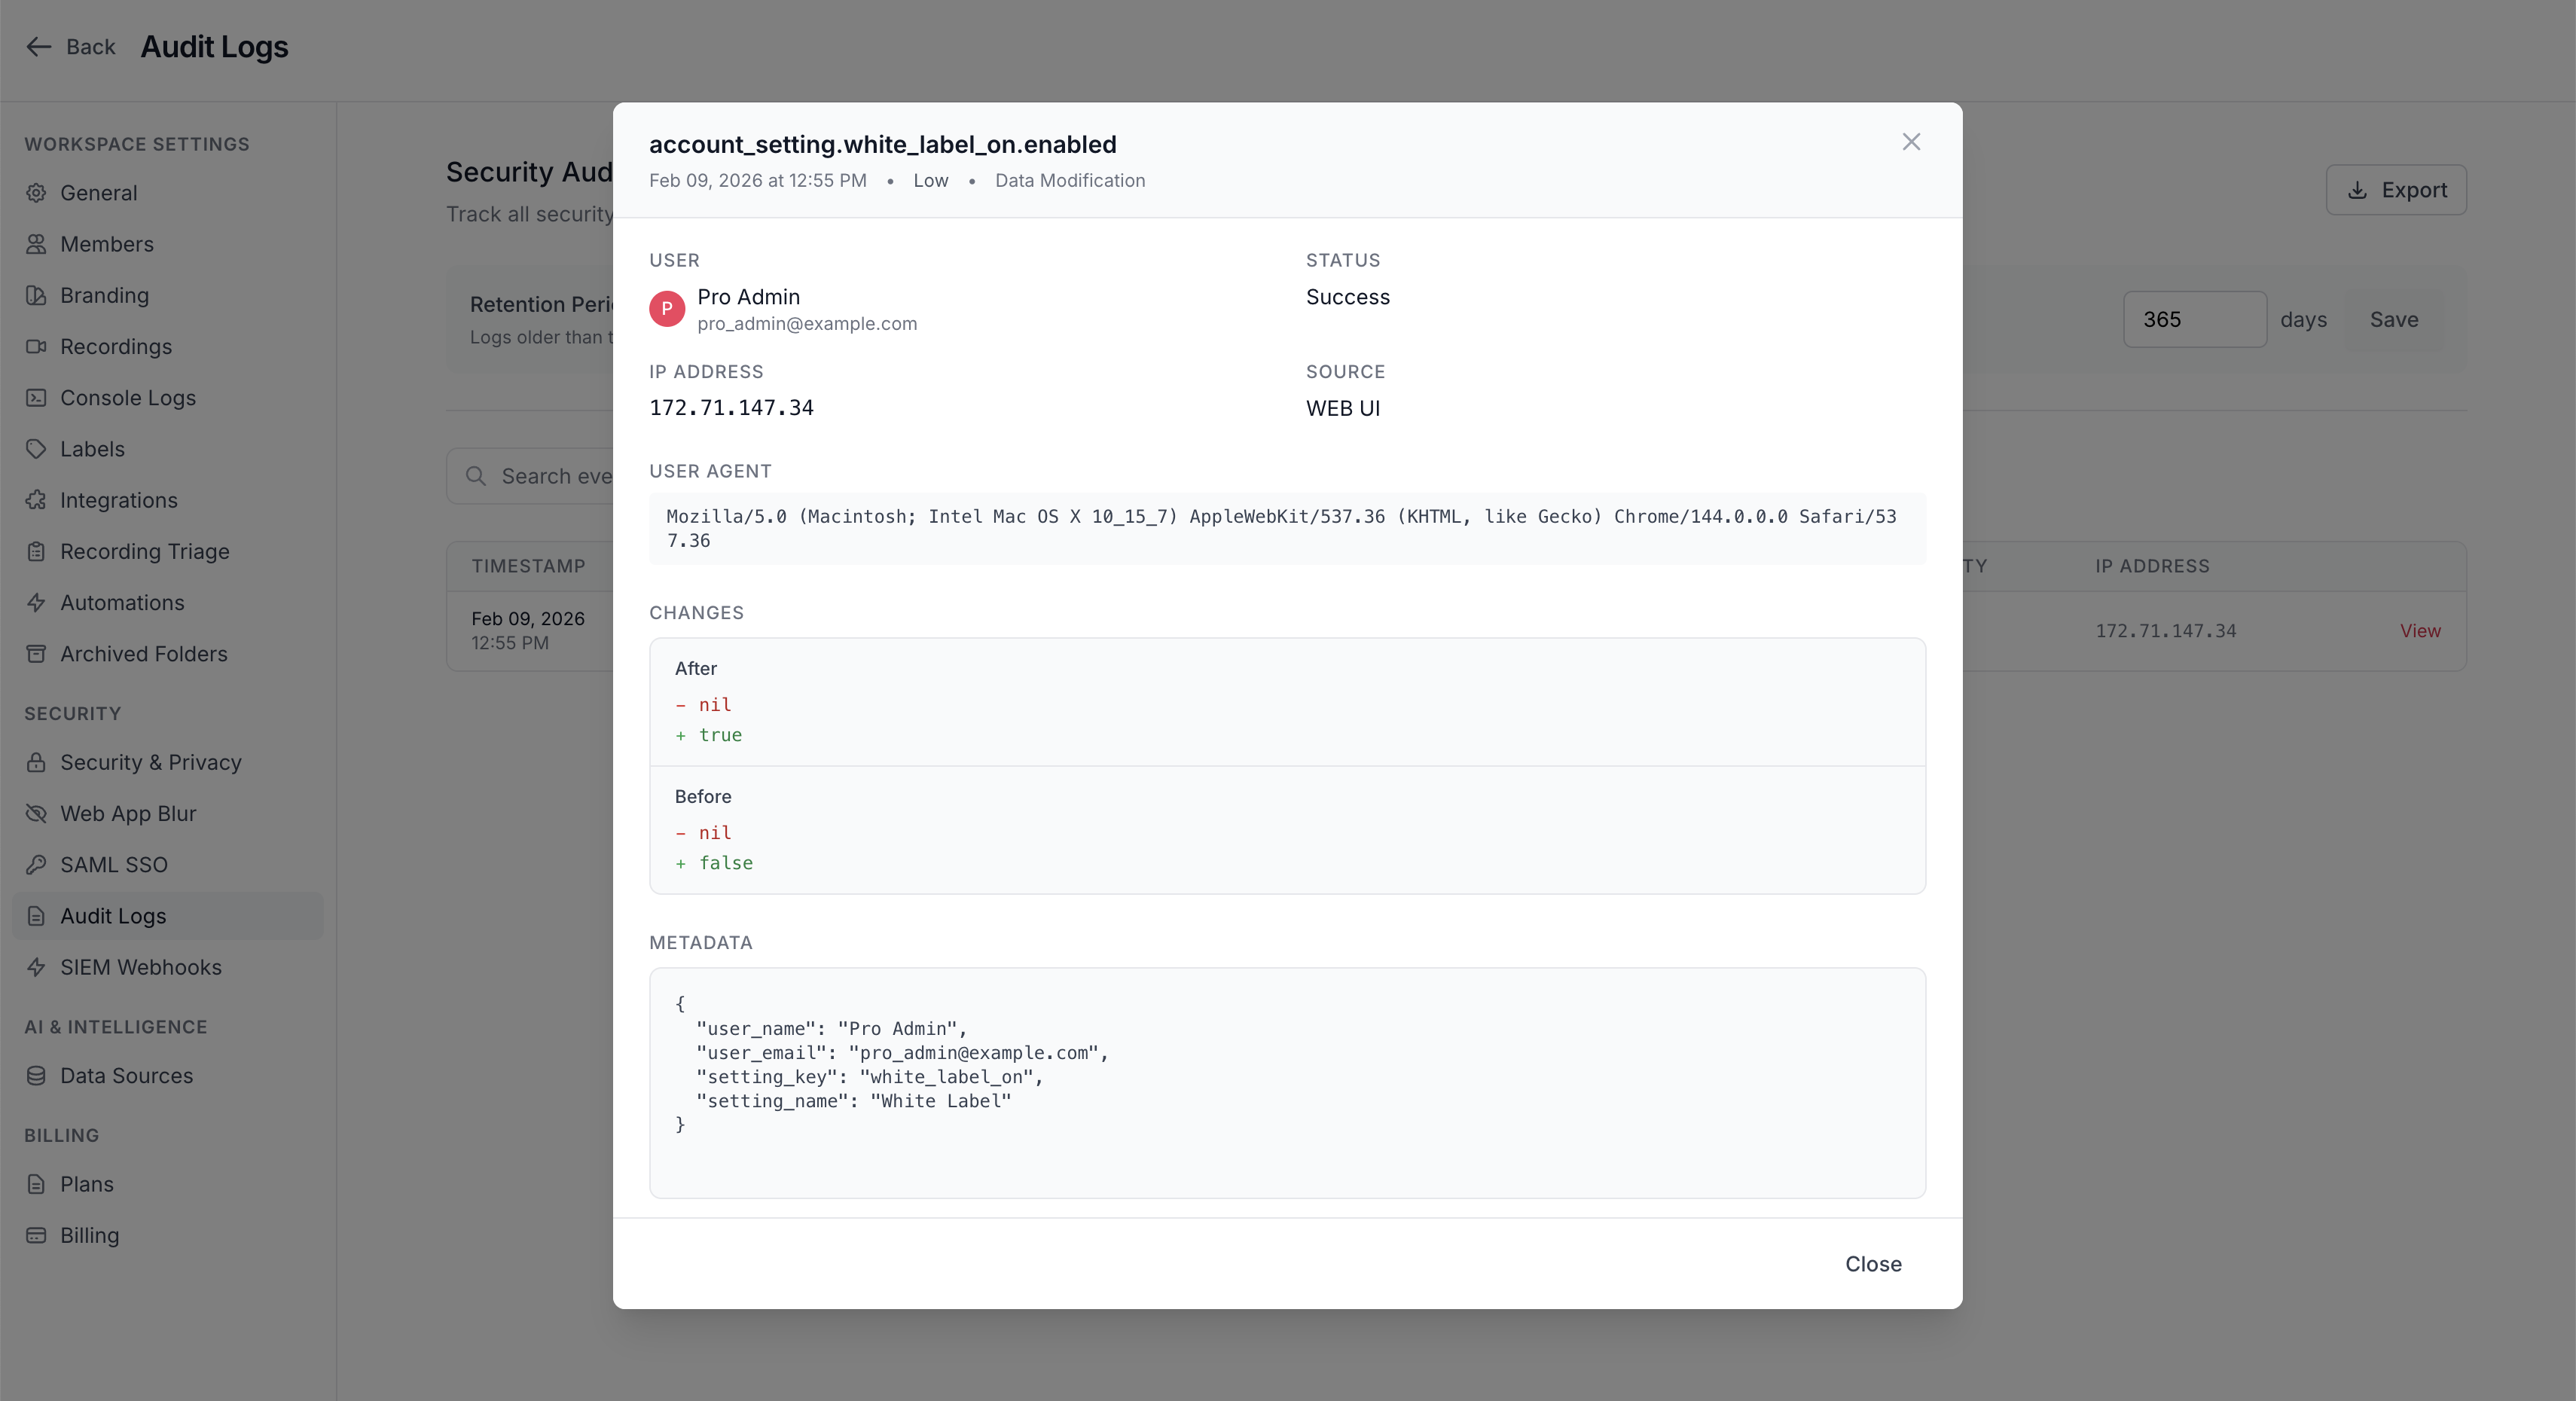Click the Web App Blur eye icon
Screen dimensions: 2576x1401
pyautogui.click(x=36, y=813)
